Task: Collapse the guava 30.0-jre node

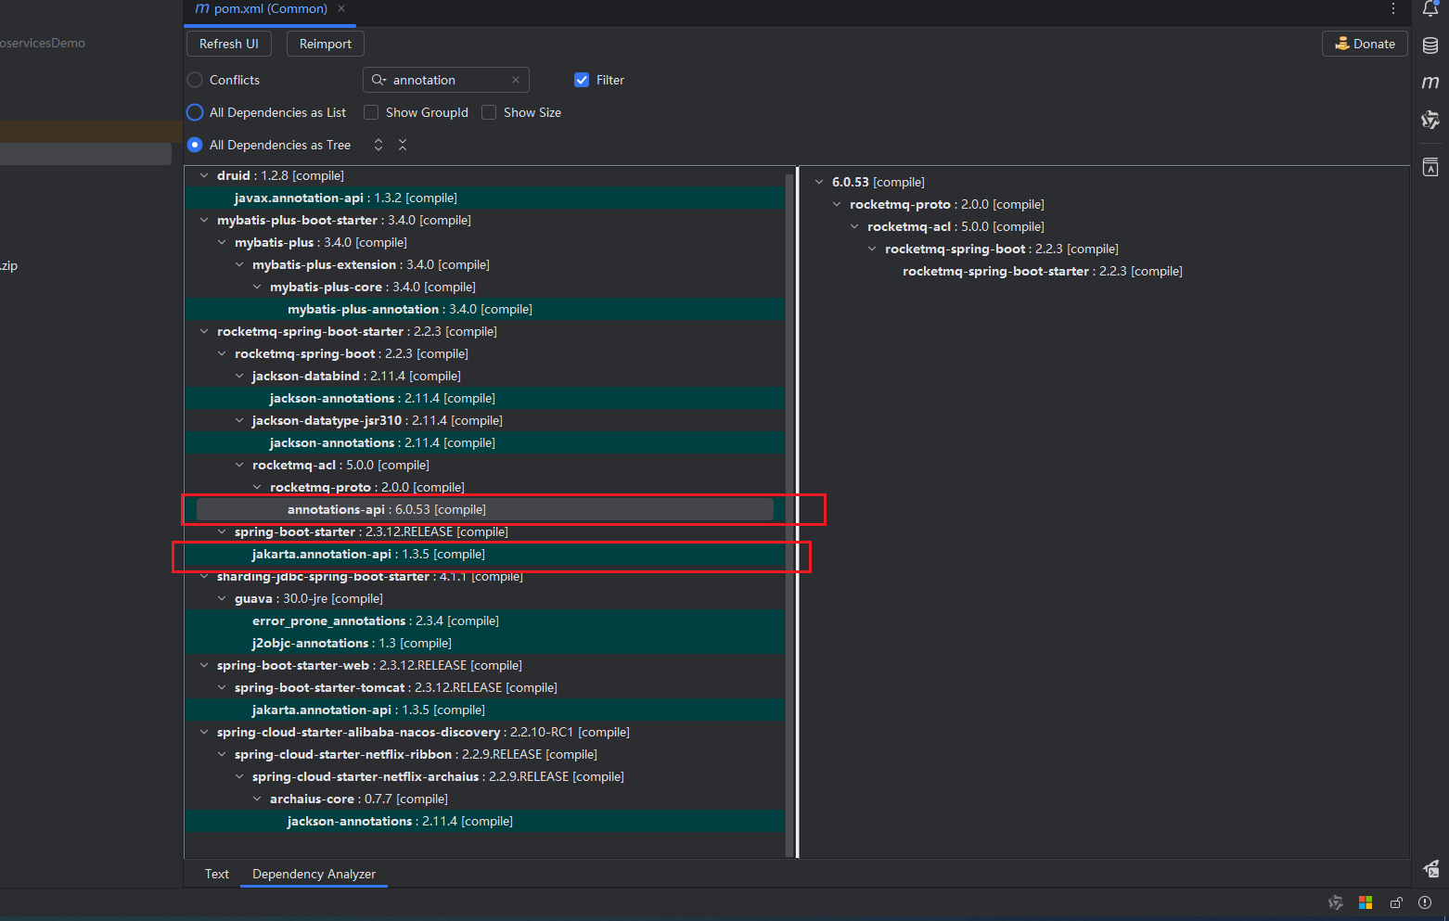Action: (222, 598)
